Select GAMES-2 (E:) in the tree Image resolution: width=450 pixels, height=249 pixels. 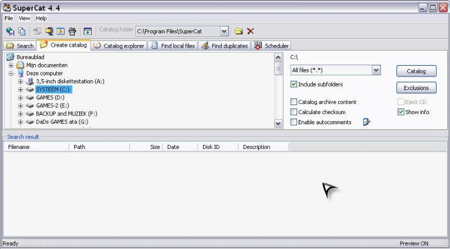click(52, 106)
